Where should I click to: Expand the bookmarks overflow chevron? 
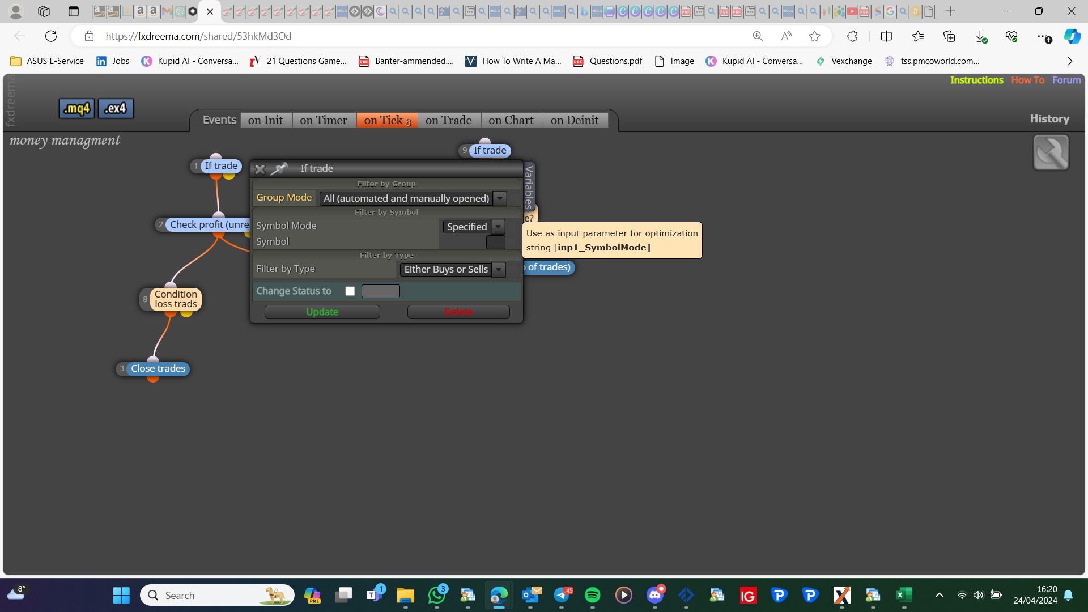pyautogui.click(x=1070, y=61)
